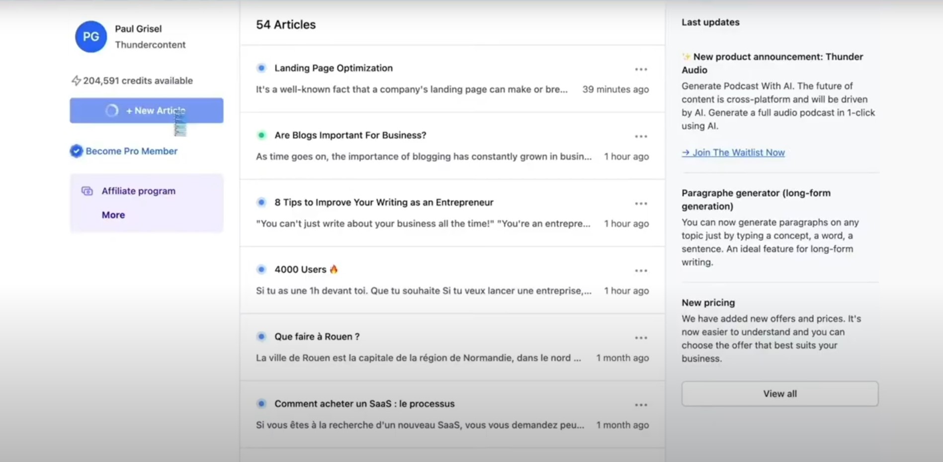This screenshot has height=462, width=943.
Task: Click the New pricing update heading
Action: coord(708,303)
